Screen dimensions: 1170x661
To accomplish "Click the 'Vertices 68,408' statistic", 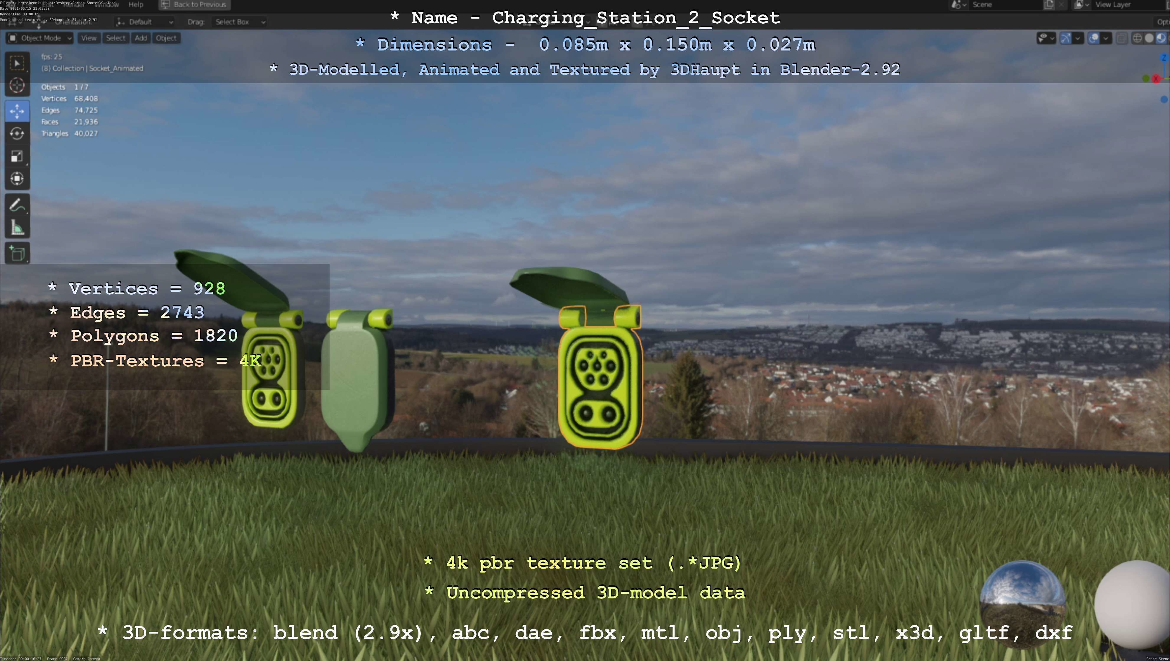I will pos(69,99).
